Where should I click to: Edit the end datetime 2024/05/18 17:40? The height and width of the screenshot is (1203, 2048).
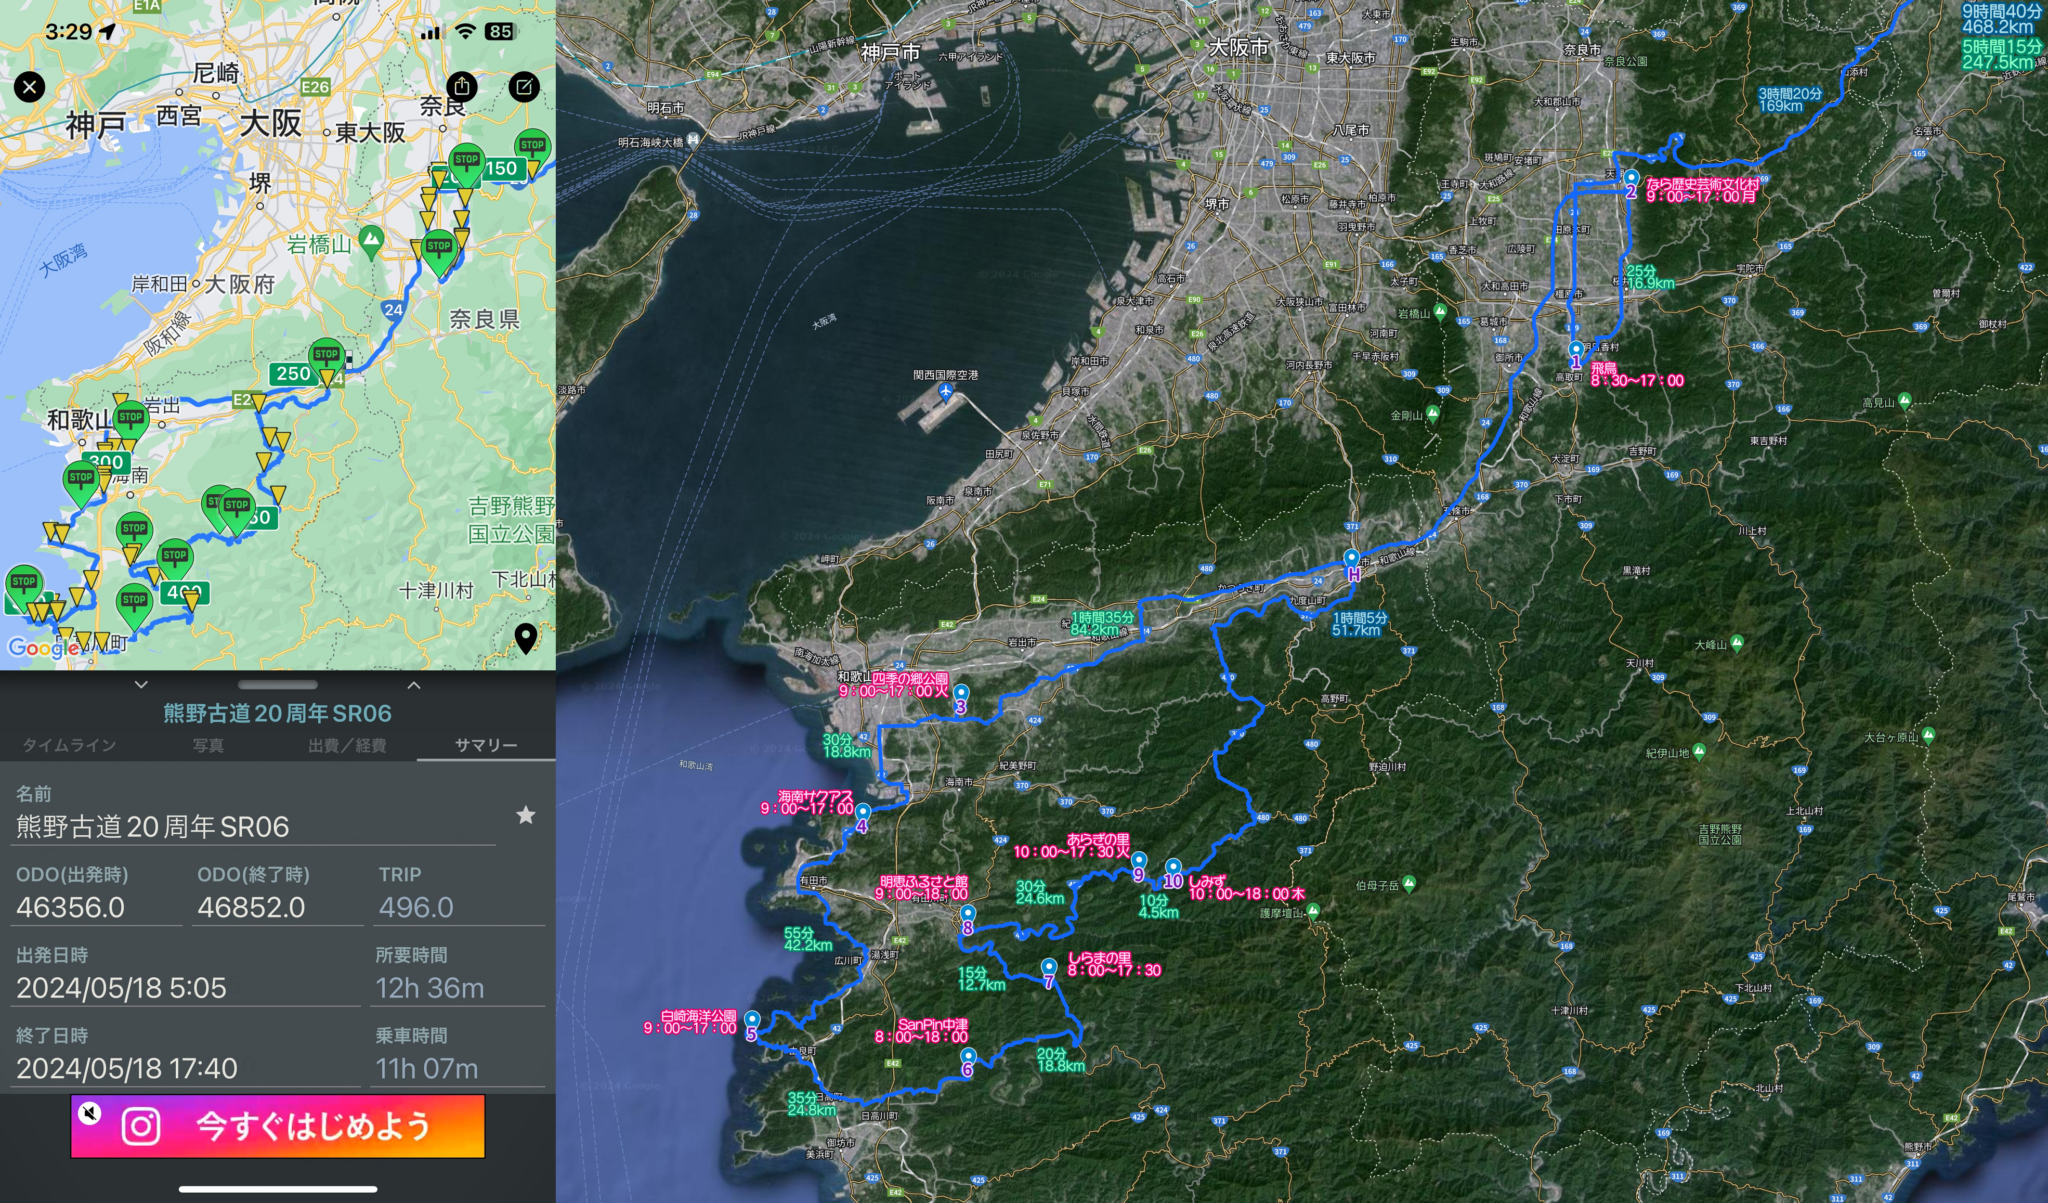pos(185,1068)
